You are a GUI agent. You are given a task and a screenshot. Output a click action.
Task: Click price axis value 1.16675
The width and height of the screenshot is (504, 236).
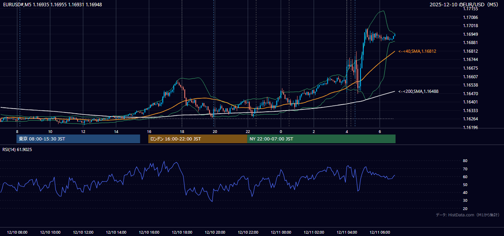coord(470,68)
